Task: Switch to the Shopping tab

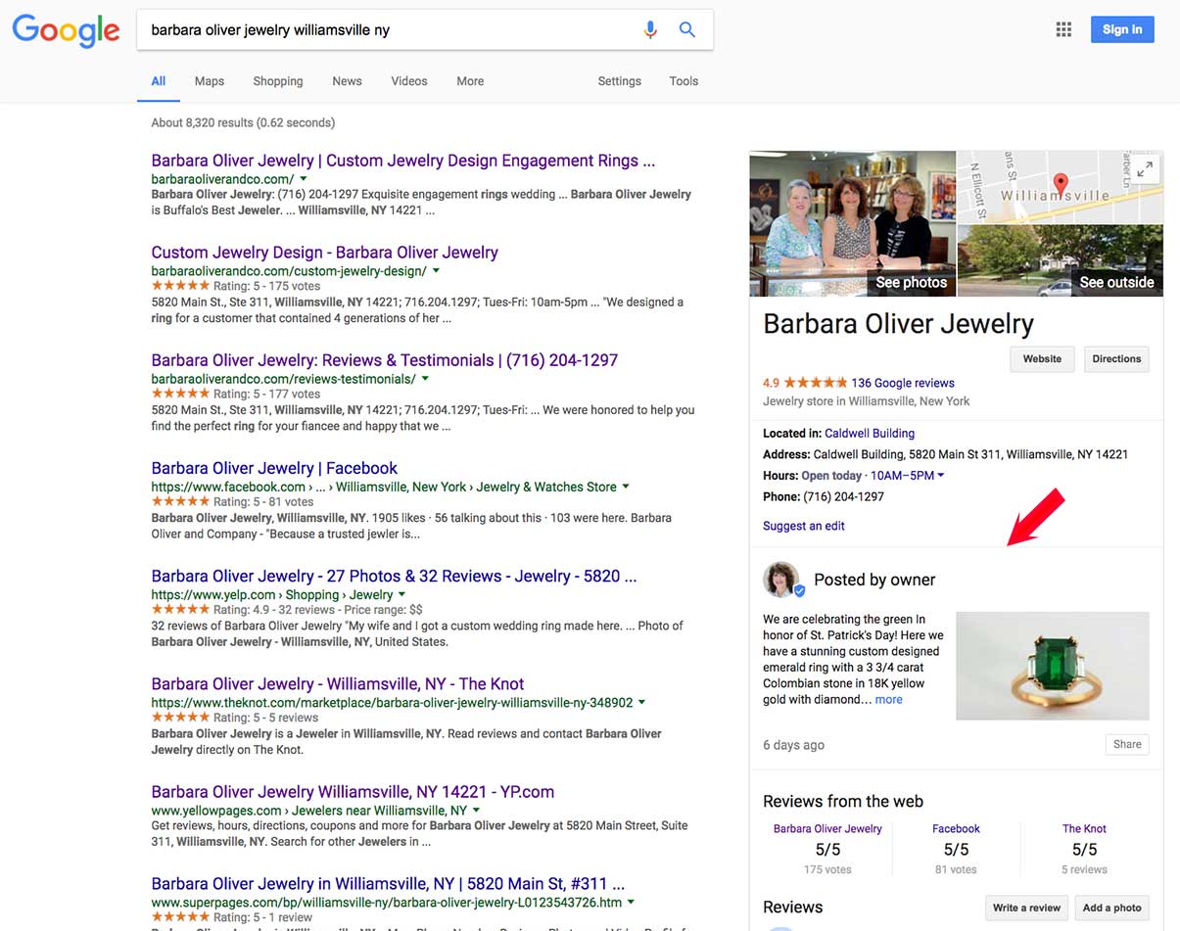Action: (x=278, y=81)
